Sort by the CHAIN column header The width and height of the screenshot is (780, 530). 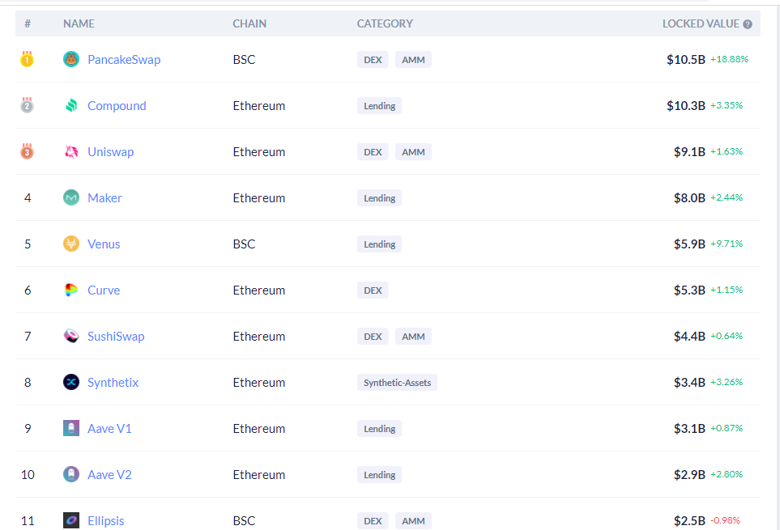pos(249,23)
